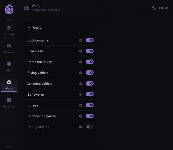Open Loot container gear settings

pos(80,40)
